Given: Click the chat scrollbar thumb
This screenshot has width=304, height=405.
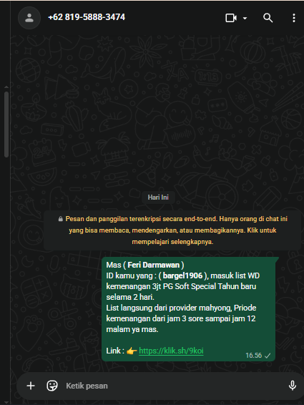Looking at the screenshot, I should point(6,124).
